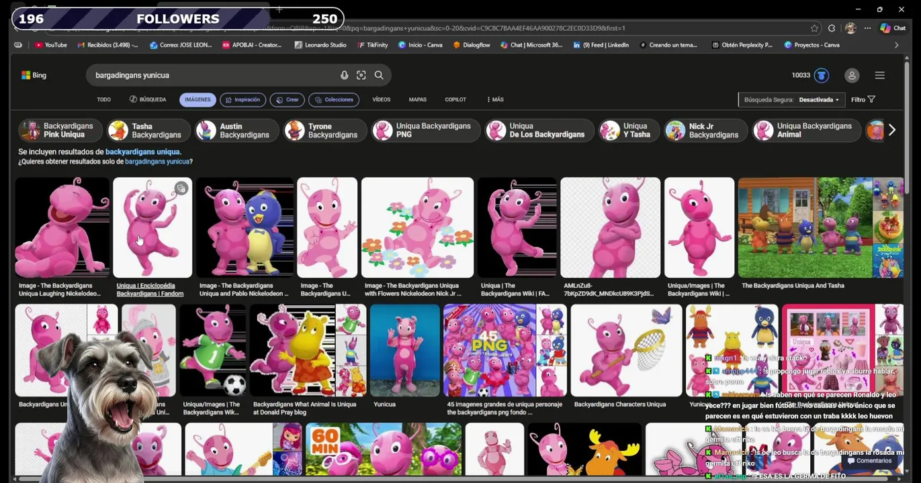
Task: Open the Obtén Perplexity bookmark
Action: 742,45
